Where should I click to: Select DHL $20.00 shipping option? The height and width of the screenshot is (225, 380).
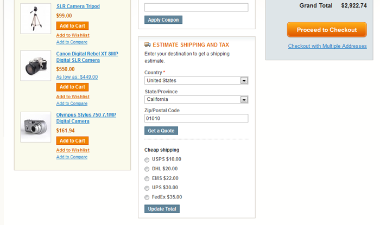tap(147, 169)
